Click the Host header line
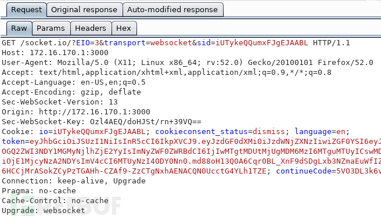The image size is (381, 220). pyautogui.click(x=55, y=53)
